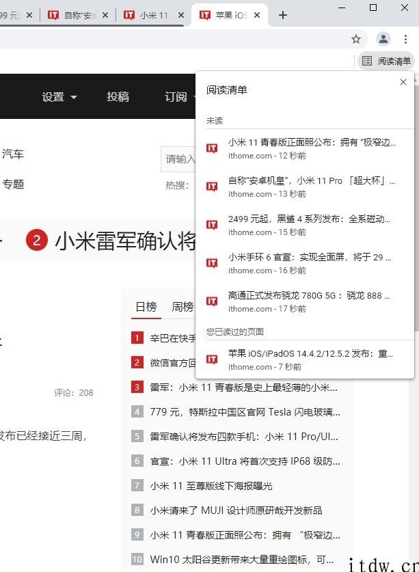Open the 订阅 dropdown menu
Image resolution: width=419 pixels, height=572 pixels.
(x=180, y=96)
